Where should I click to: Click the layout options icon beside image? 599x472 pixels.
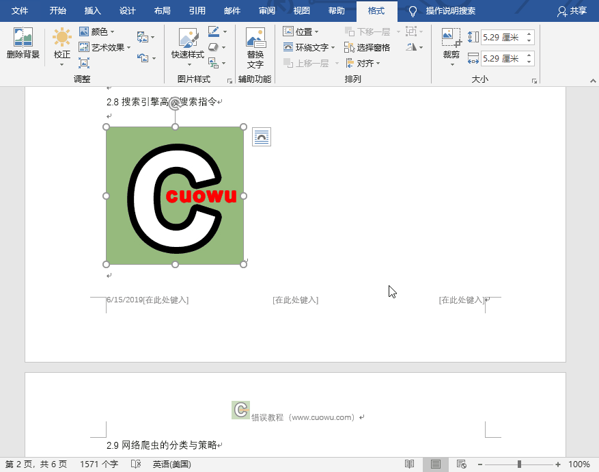coord(262,137)
